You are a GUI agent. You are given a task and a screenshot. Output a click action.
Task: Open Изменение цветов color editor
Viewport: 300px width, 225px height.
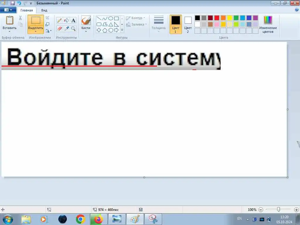click(268, 24)
